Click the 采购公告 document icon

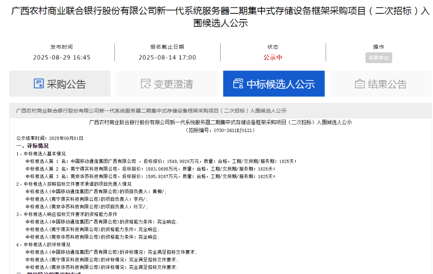pyautogui.click(x=39, y=84)
